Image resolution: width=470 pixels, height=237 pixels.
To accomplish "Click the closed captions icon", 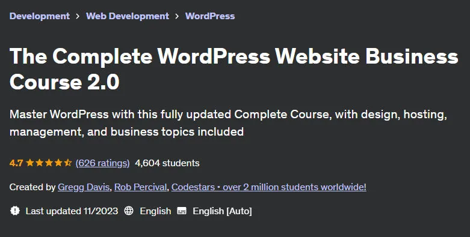I will (182, 211).
